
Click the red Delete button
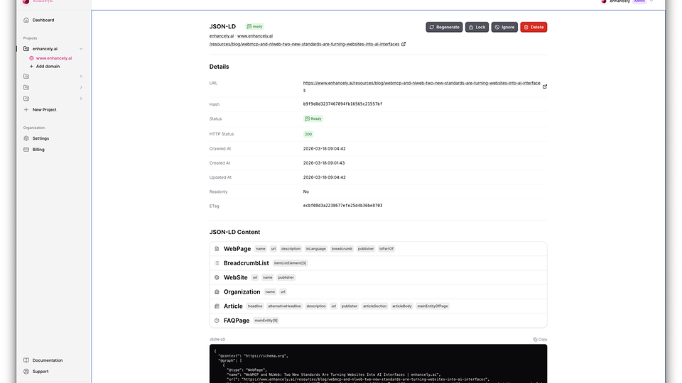pyautogui.click(x=534, y=27)
